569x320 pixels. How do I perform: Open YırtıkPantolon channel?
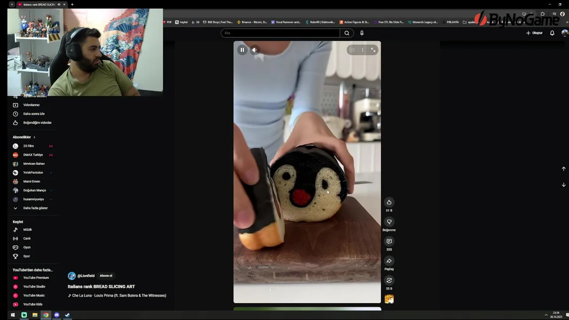[x=32, y=173]
